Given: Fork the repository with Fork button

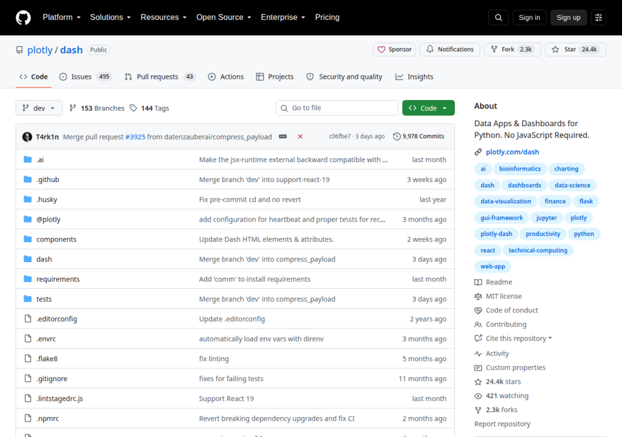Looking at the screenshot, I should tap(512, 49).
